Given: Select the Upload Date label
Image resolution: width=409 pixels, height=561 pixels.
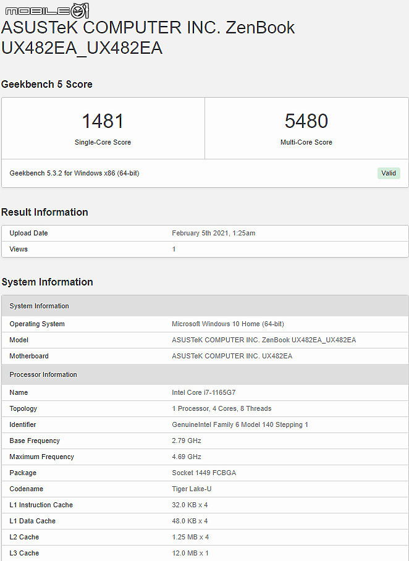Looking at the screenshot, I should click(28, 233).
